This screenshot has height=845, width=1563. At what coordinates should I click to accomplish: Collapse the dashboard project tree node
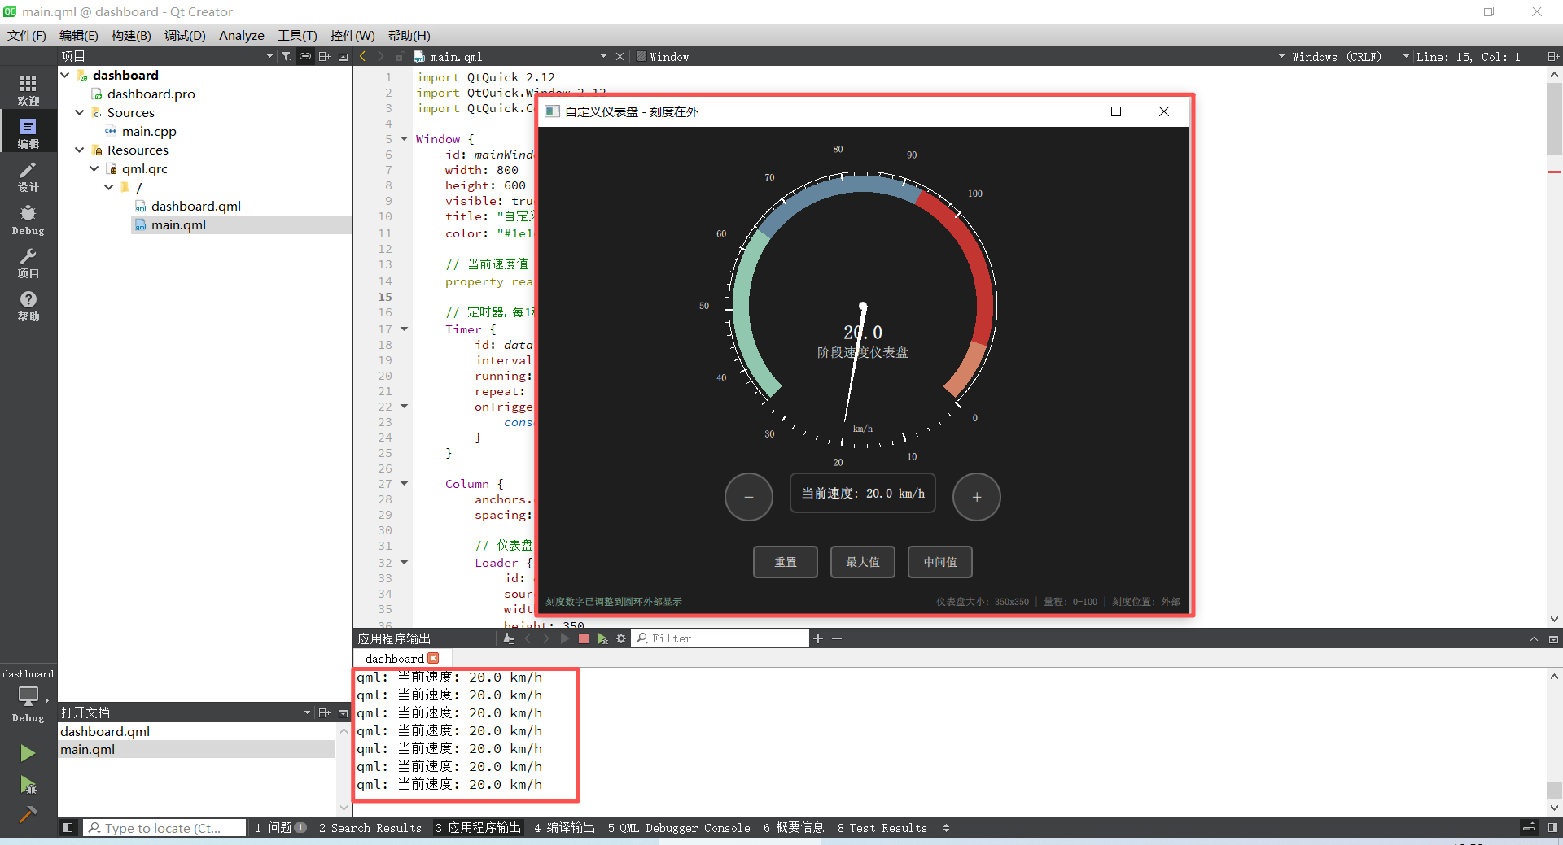[65, 75]
